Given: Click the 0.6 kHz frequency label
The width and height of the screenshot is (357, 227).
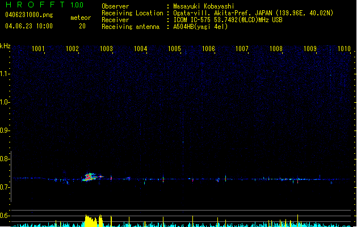Looking at the screenshot, I should pos(5,216).
